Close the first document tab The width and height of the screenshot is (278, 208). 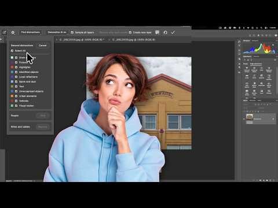57,40
